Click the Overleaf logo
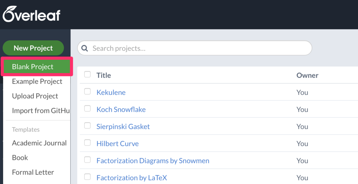358x184 pixels. (32, 14)
